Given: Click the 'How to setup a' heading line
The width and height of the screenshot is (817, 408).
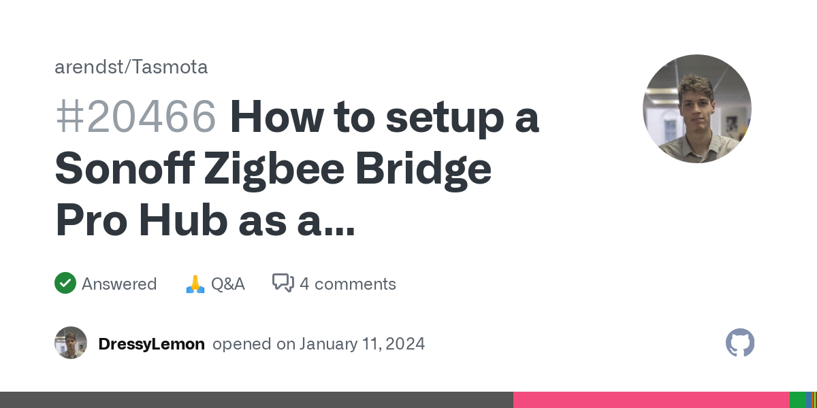Looking at the screenshot, I should tap(385, 118).
